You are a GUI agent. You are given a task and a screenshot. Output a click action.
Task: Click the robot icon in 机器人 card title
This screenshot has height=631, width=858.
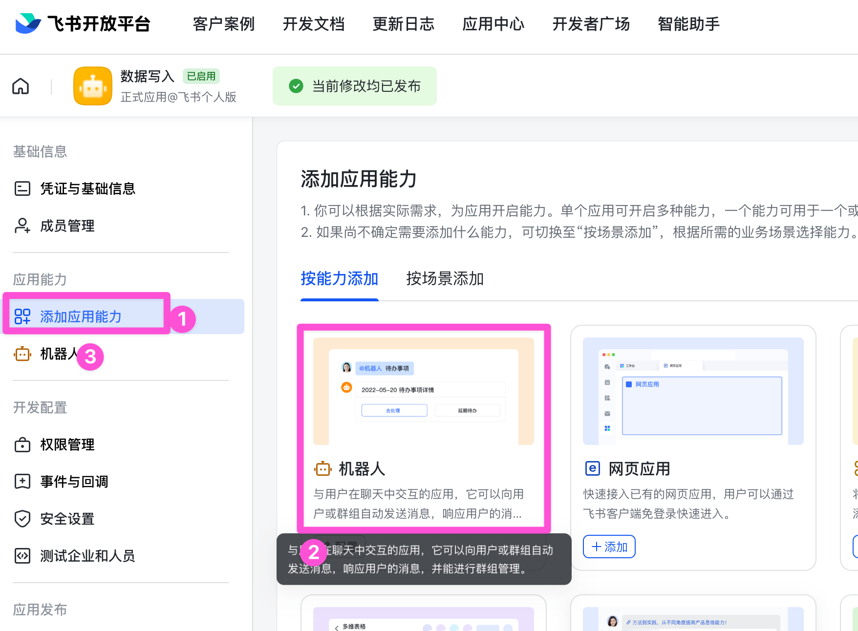(x=323, y=469)
